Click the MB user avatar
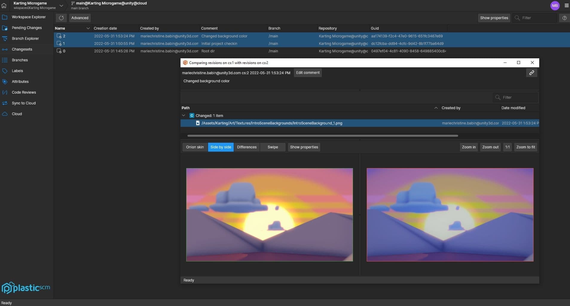The height and width of the screenshot is (306, 570). pos(555,5)
